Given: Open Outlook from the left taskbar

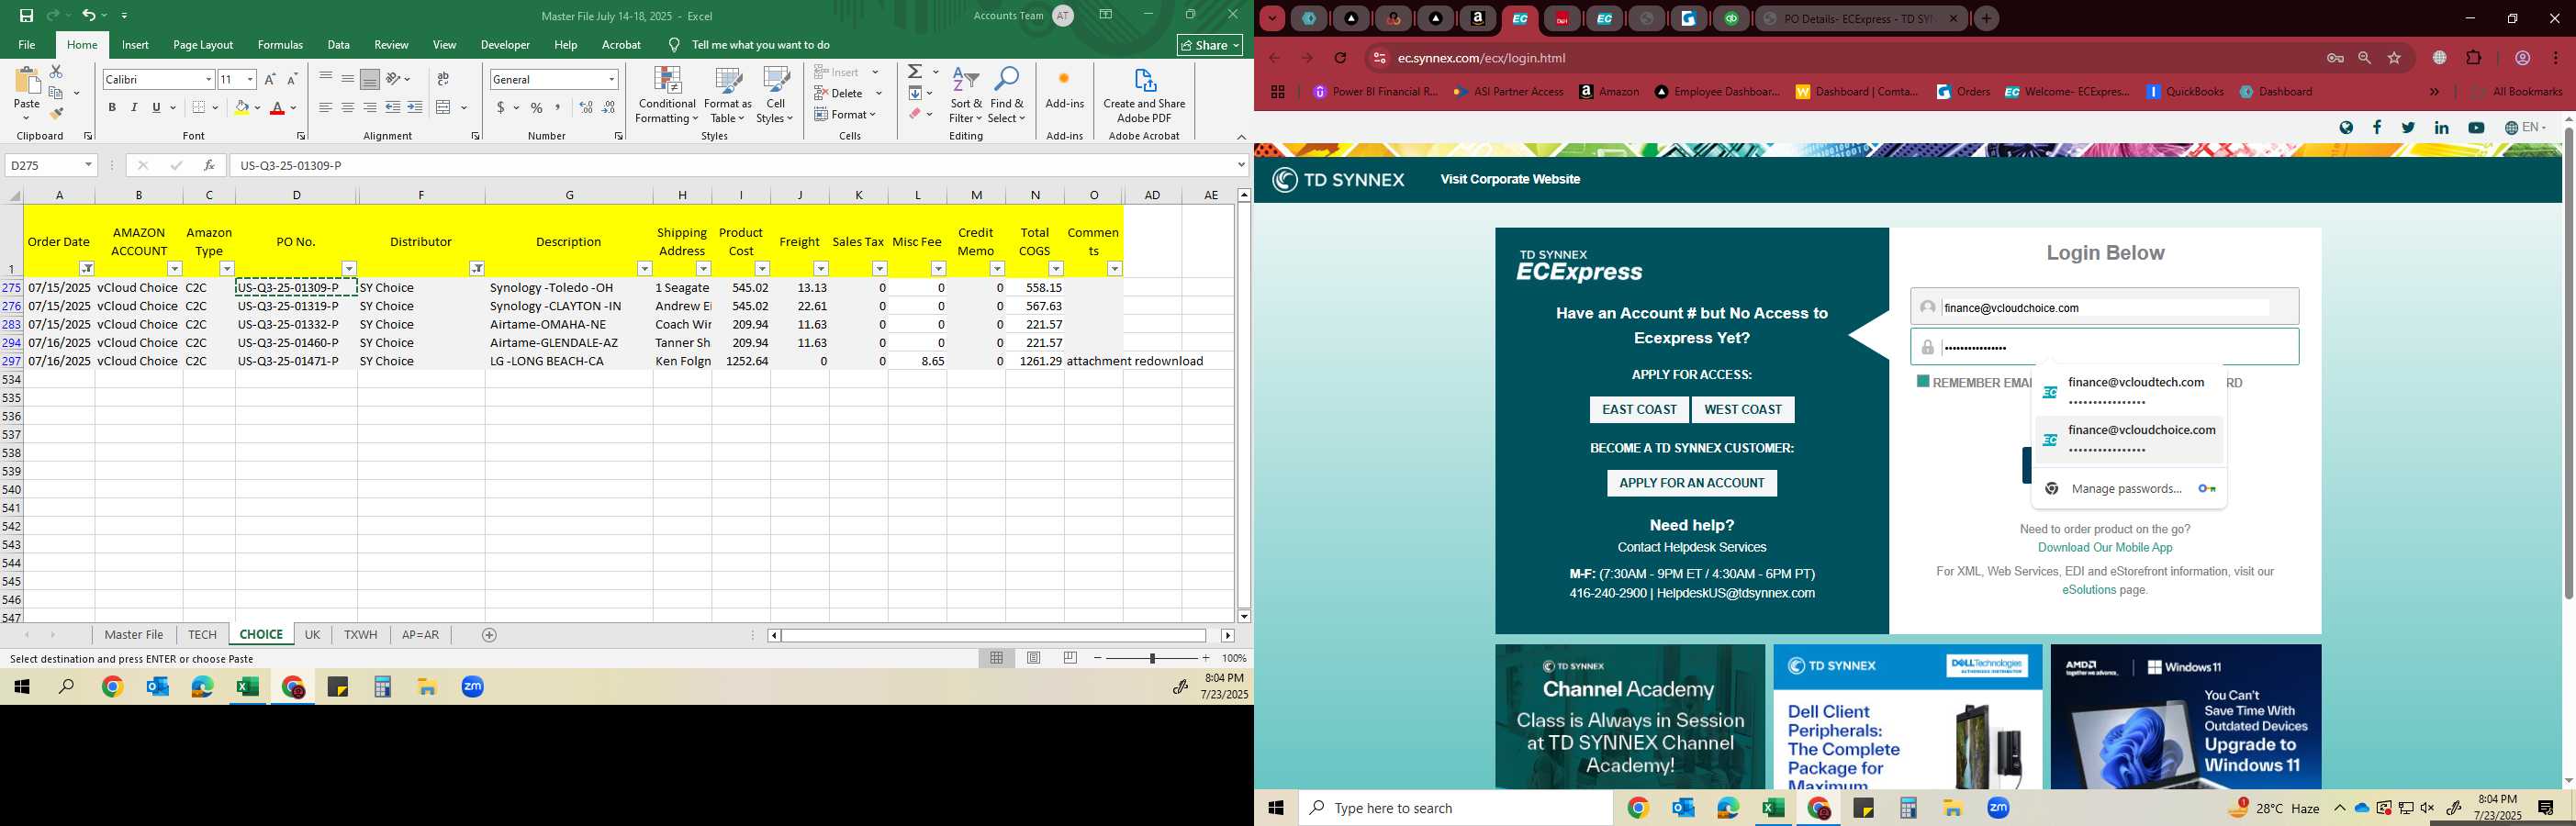Looking at the screenshot, I should pos(158,687).
